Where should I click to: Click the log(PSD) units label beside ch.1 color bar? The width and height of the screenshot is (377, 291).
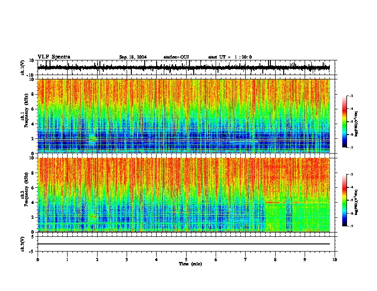356,124
